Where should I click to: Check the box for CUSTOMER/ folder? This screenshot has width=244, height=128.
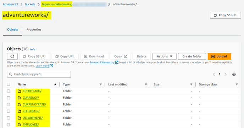[x=9, y=111]
